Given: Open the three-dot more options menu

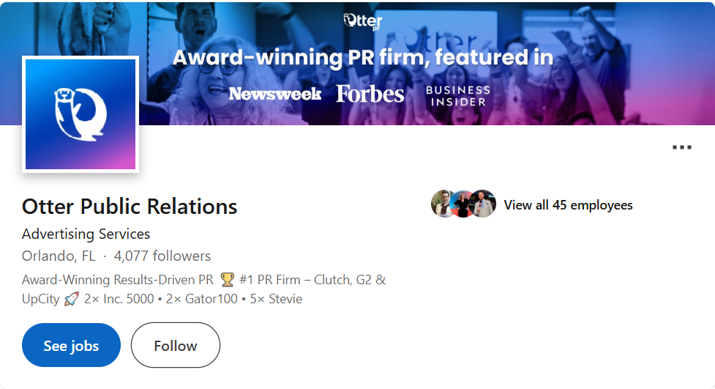Looking at the screenshot, I should point(681,147).
